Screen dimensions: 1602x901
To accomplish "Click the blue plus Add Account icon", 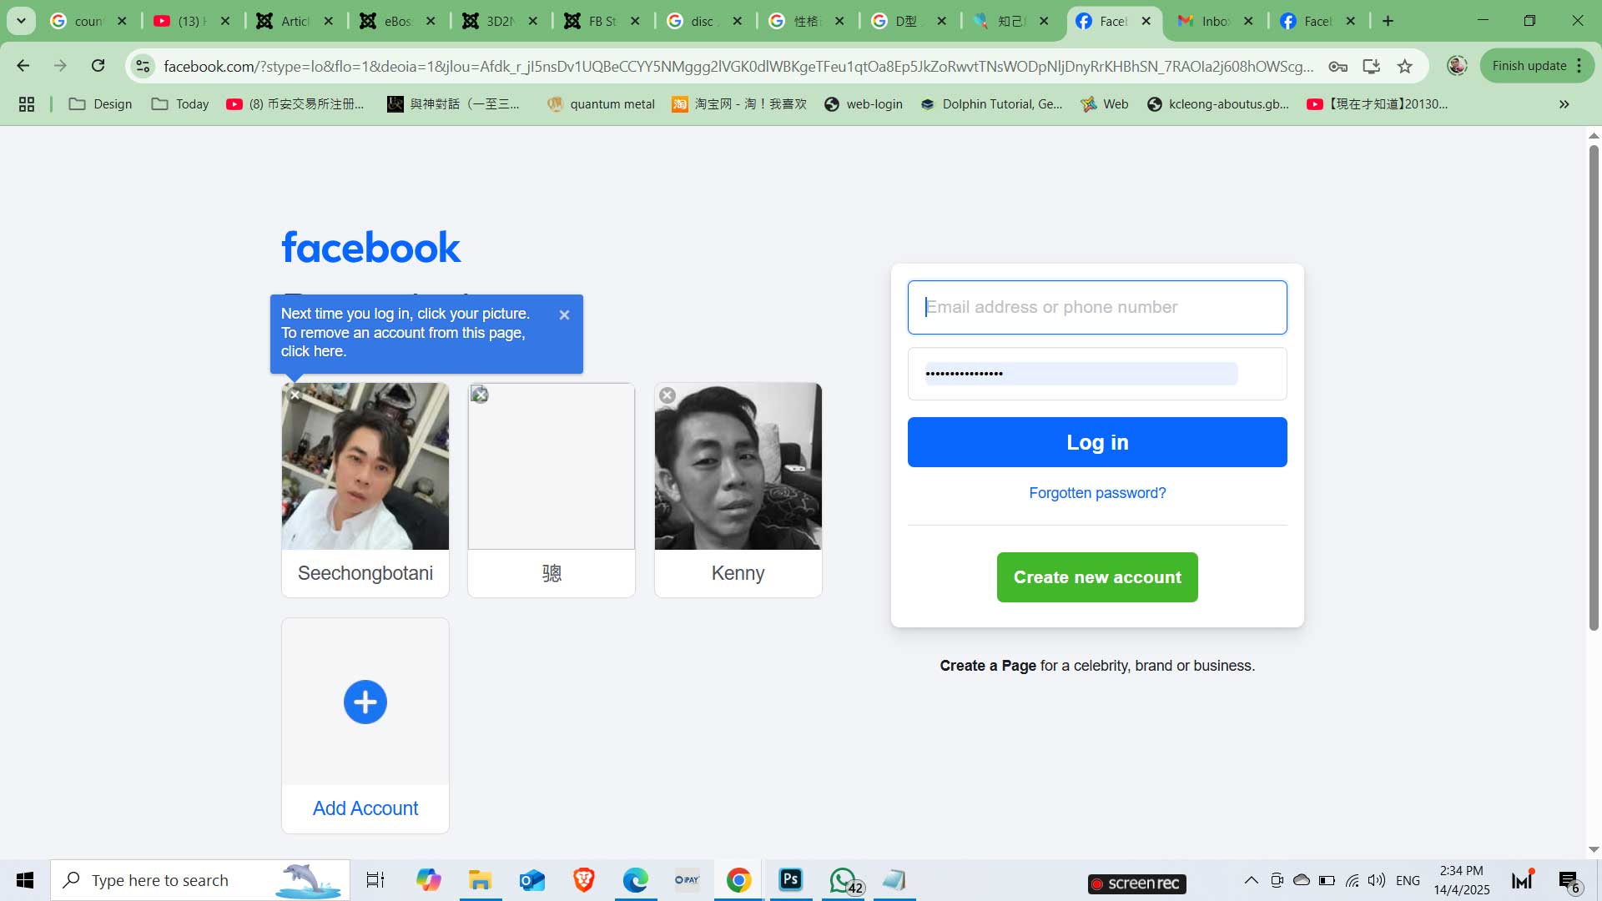I will click(x=365, y=702).
